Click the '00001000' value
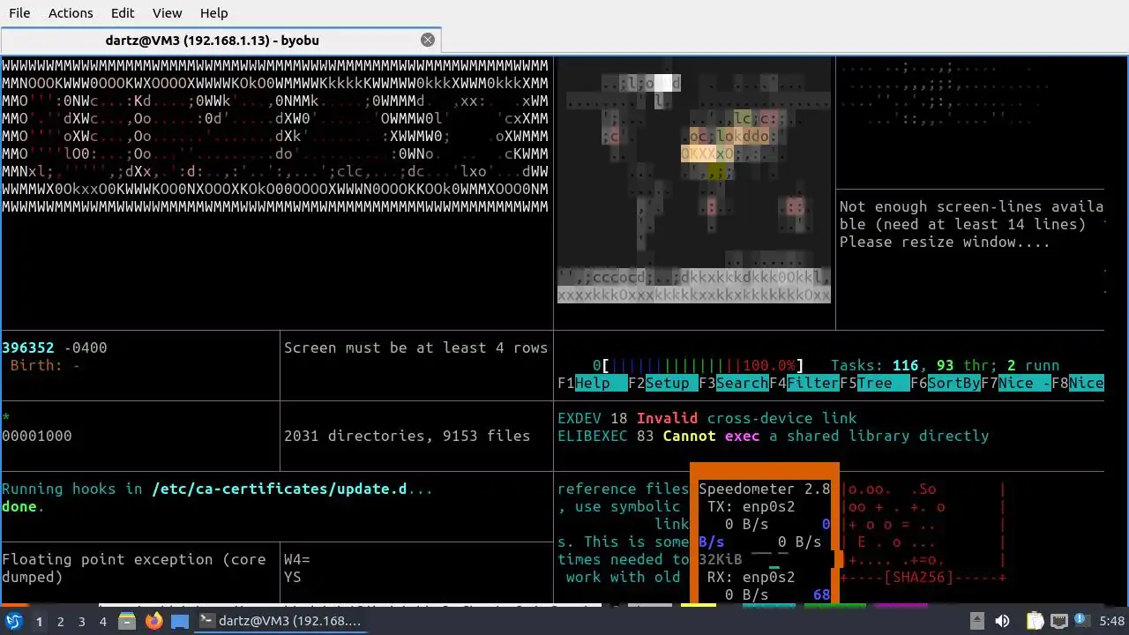 [37, 436]
